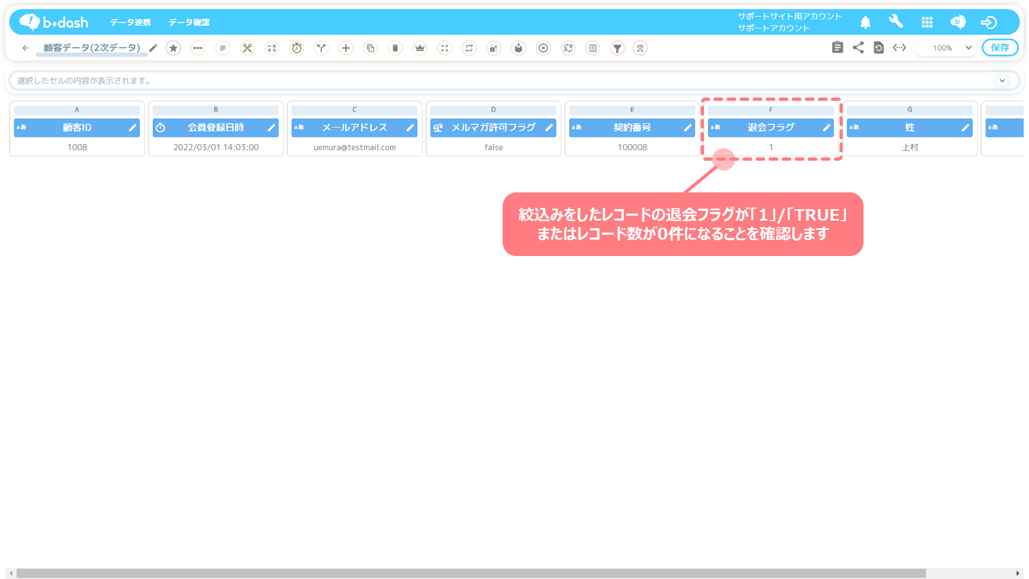This screenshot has height=579, width=1029.
Task: Edit the 顧客データ(2次データ) name via the pencil icon
Action: coord(153,48)
